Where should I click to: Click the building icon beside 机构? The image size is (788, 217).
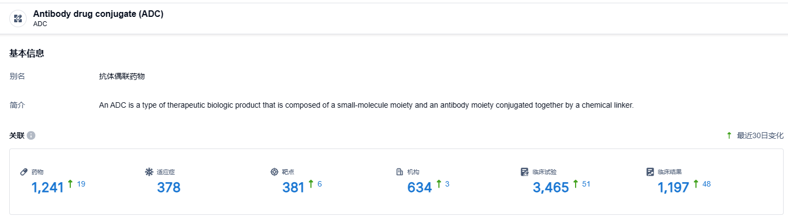[x=399, y=172]
